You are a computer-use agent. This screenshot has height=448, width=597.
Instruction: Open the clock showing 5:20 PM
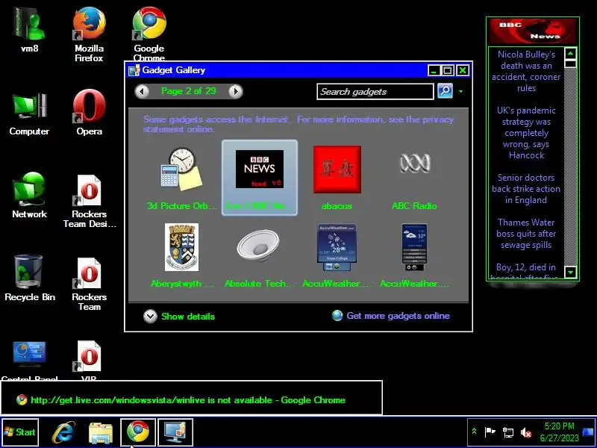[x=559, y=432]
